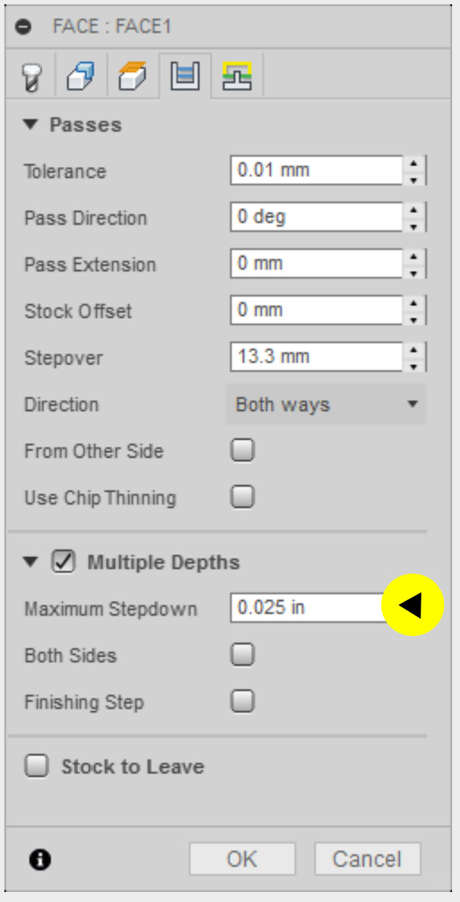Select the Passes tab icon
The width and height of the screenshot is (460, 902).
pyautogui.click(x=185, y=75)
